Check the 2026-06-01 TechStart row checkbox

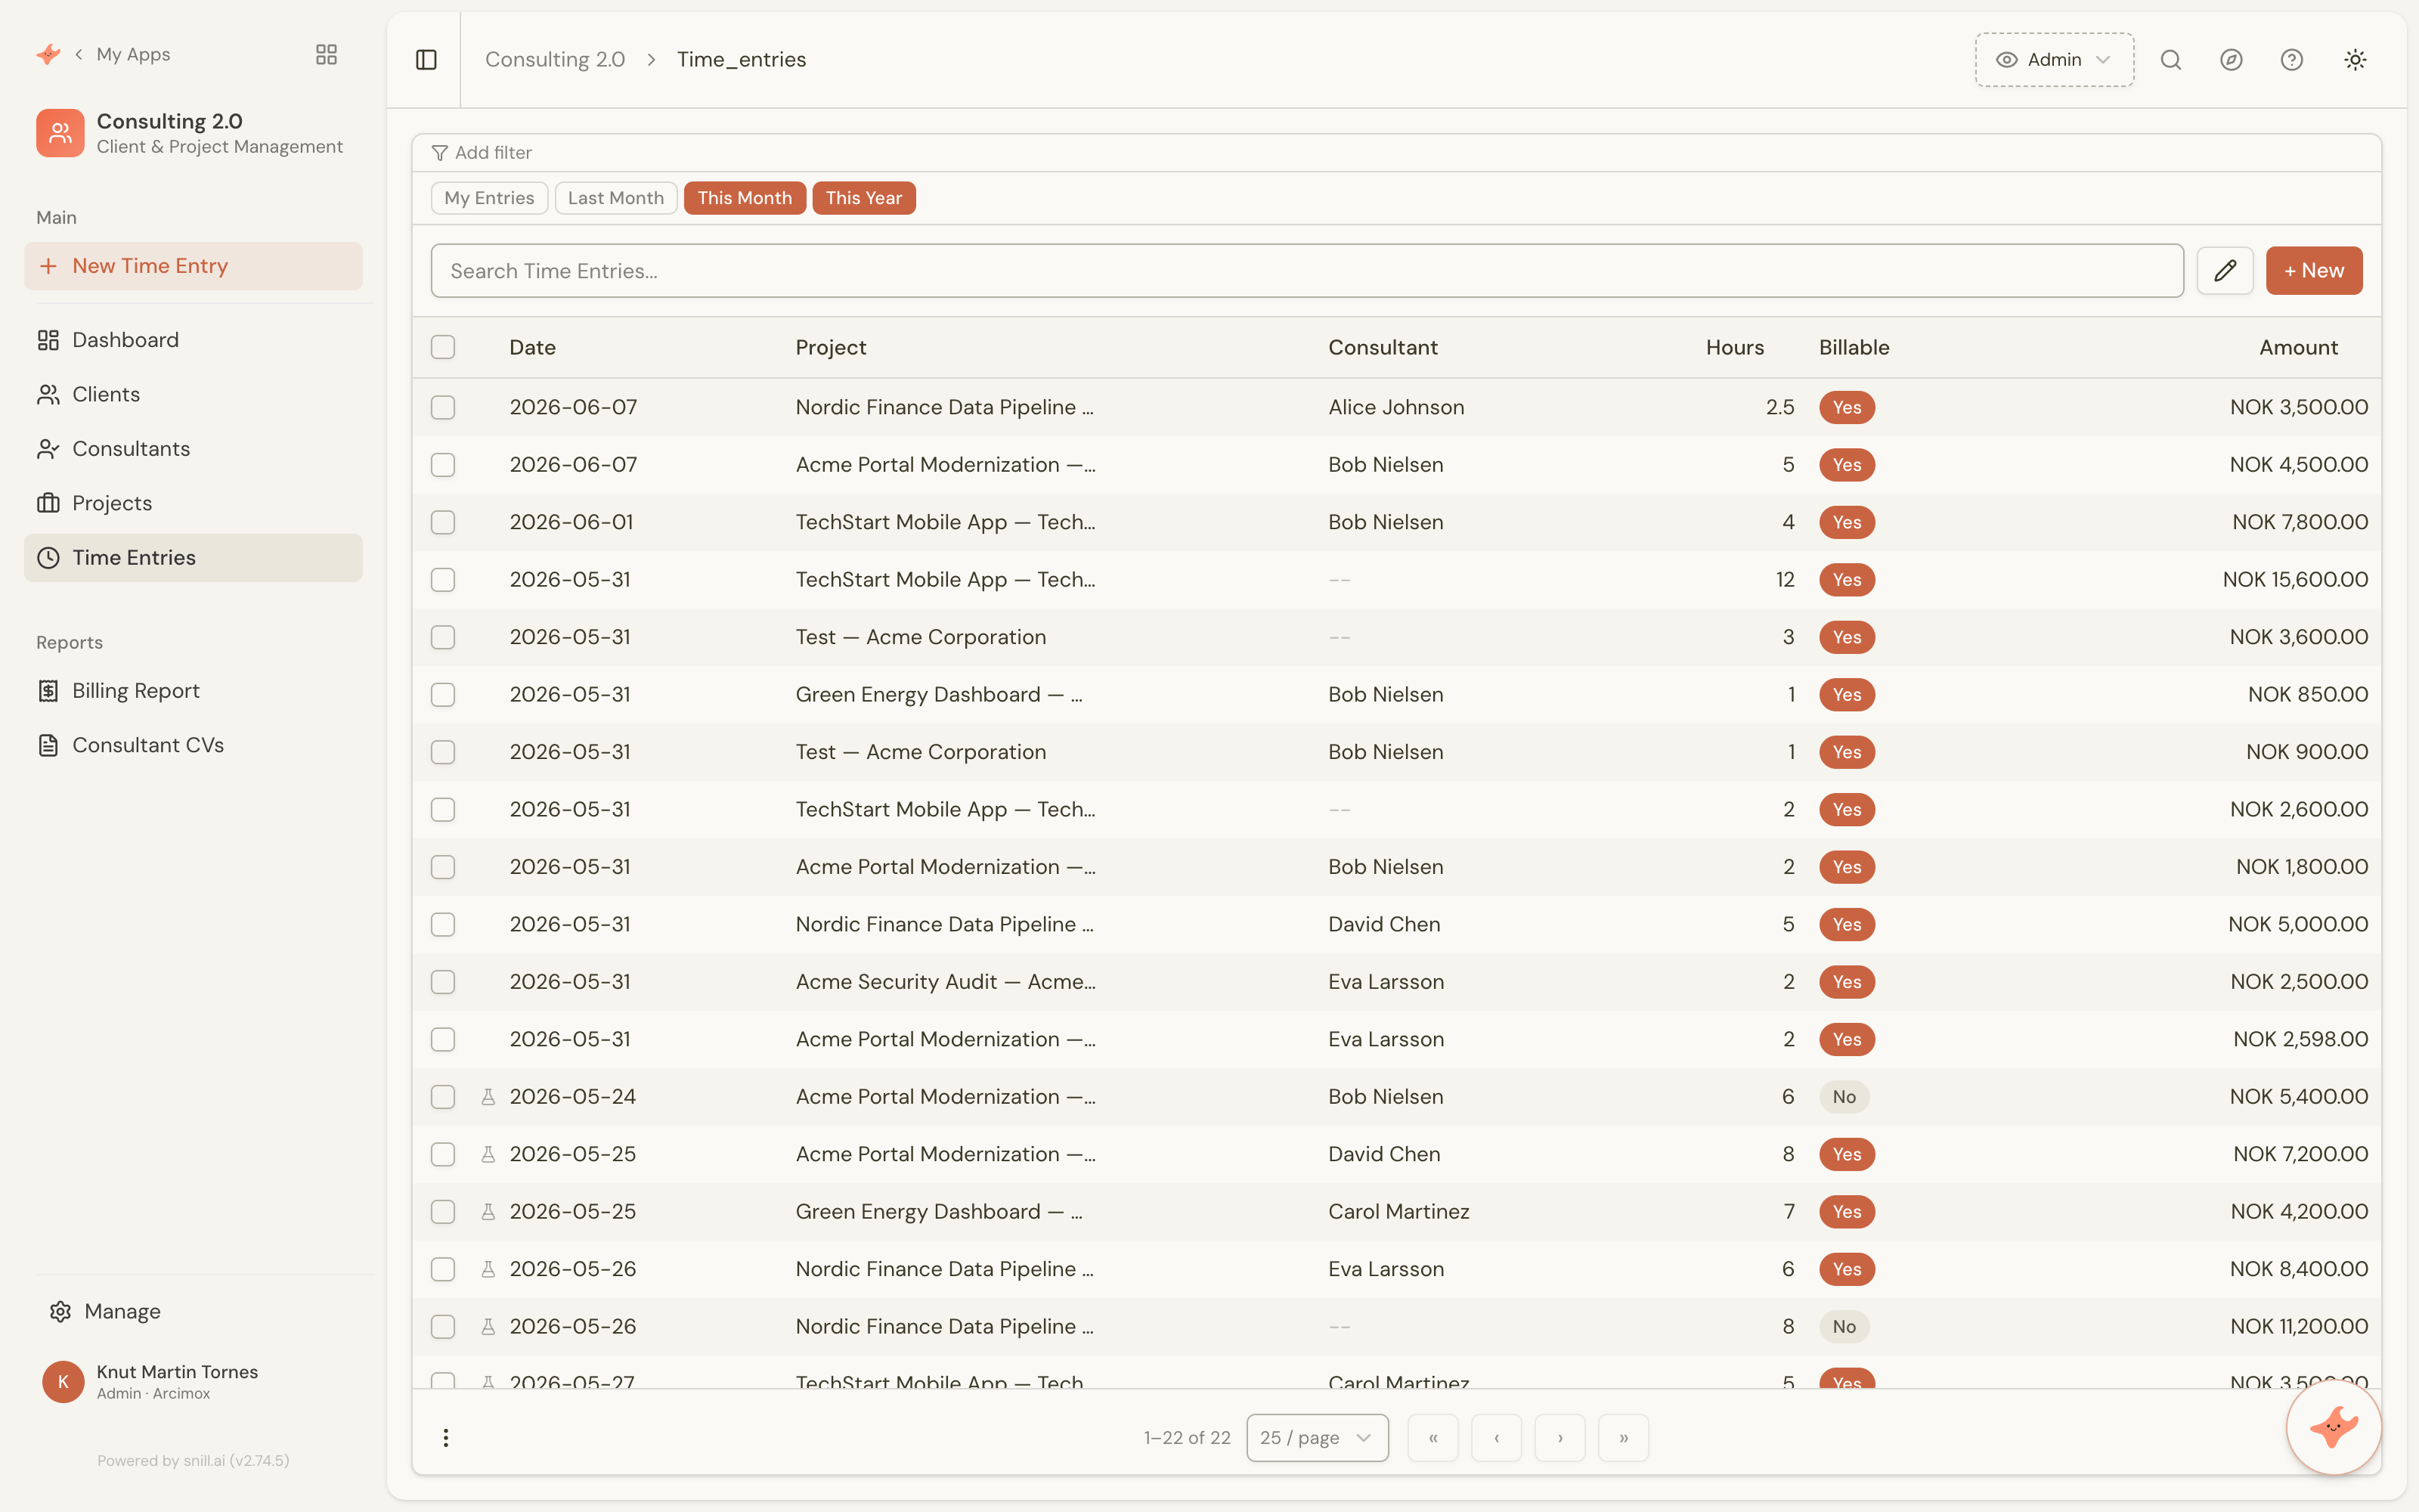click(x=443, y=522)
